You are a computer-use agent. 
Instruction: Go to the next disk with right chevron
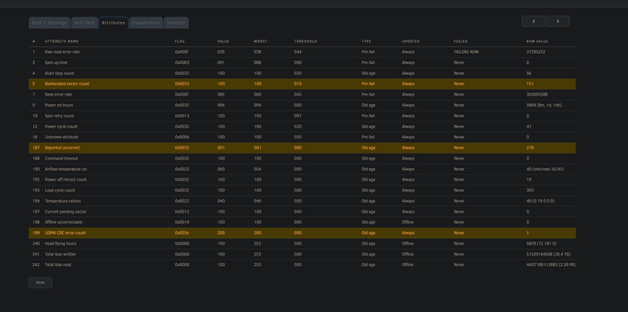point(558,21)
